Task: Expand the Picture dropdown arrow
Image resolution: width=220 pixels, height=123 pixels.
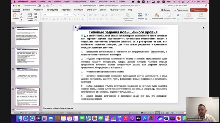Action: coord(143,15)
